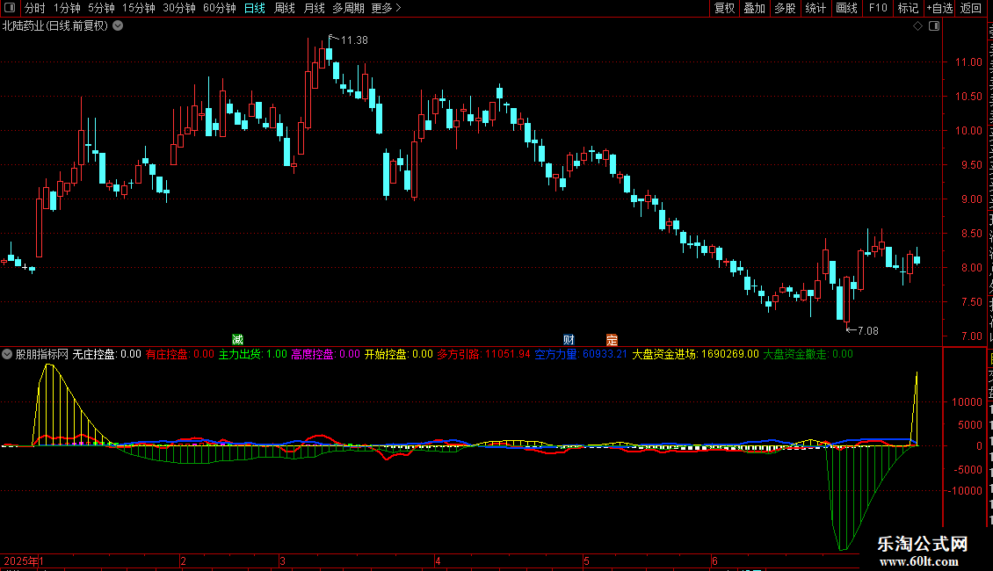
Task: Click the 10000 indicator axis label
Action: [x=967, y=402]
